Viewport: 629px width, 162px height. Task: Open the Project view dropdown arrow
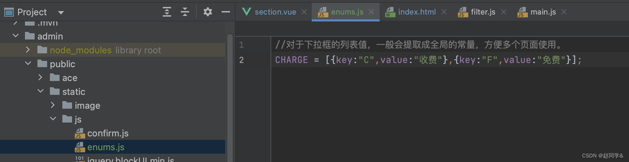coord(61,12)
